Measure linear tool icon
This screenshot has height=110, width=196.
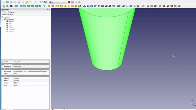[160, 6]
